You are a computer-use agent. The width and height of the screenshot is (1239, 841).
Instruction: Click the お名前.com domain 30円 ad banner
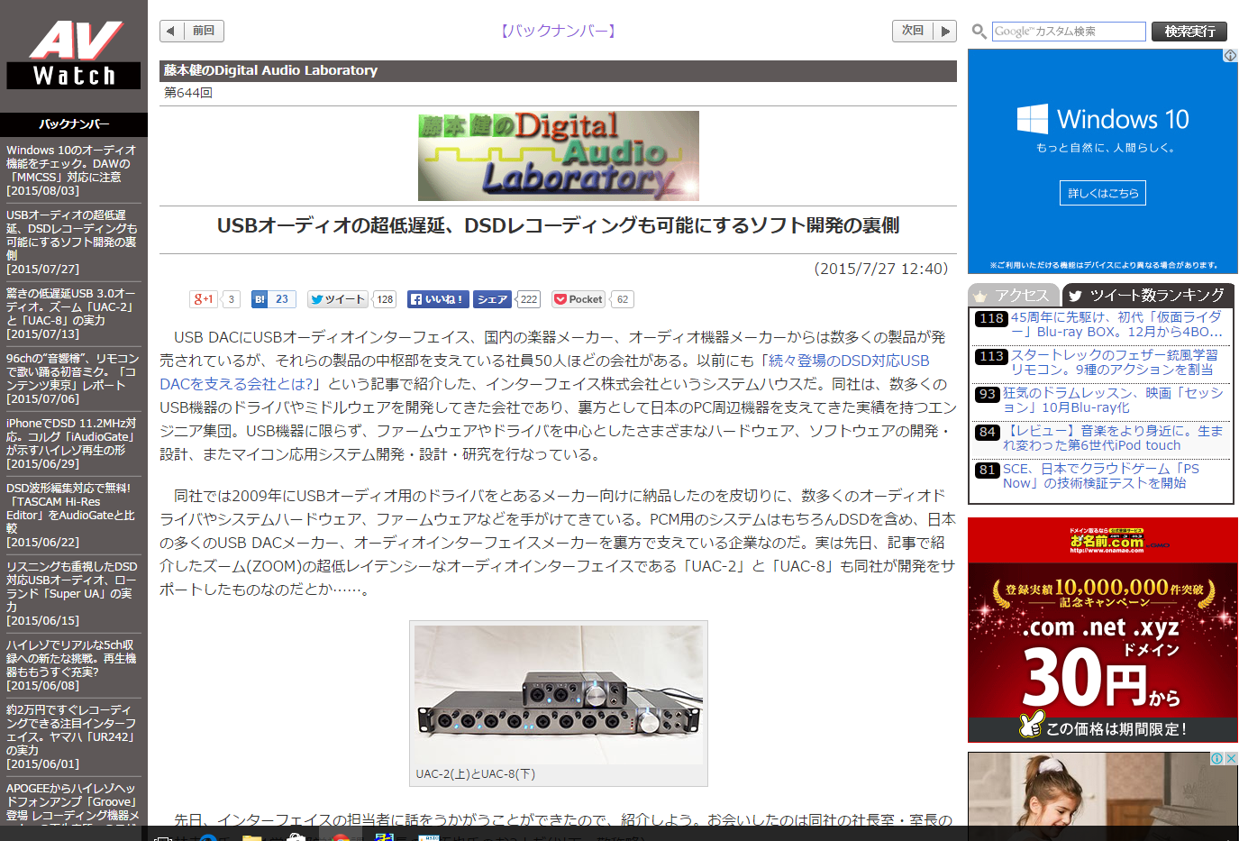(x=1103, y=630)
